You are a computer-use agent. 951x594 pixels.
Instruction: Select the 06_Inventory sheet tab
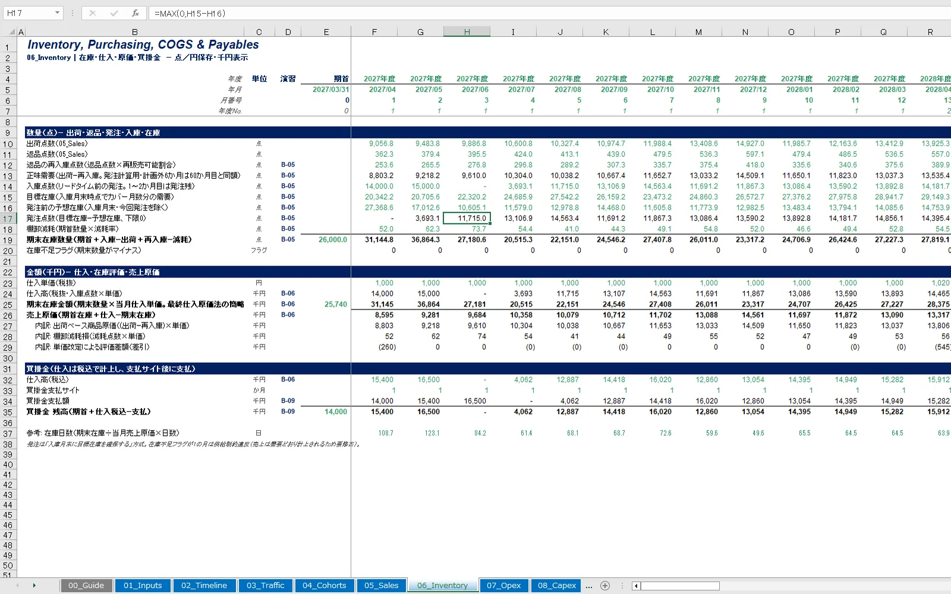pos(442,586)
